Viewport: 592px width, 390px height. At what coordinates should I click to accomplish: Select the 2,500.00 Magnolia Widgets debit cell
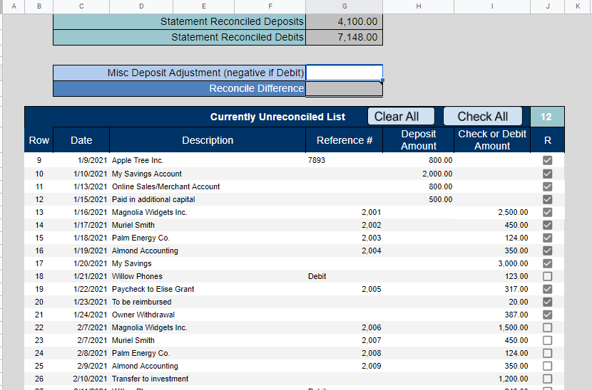[492, 212]
